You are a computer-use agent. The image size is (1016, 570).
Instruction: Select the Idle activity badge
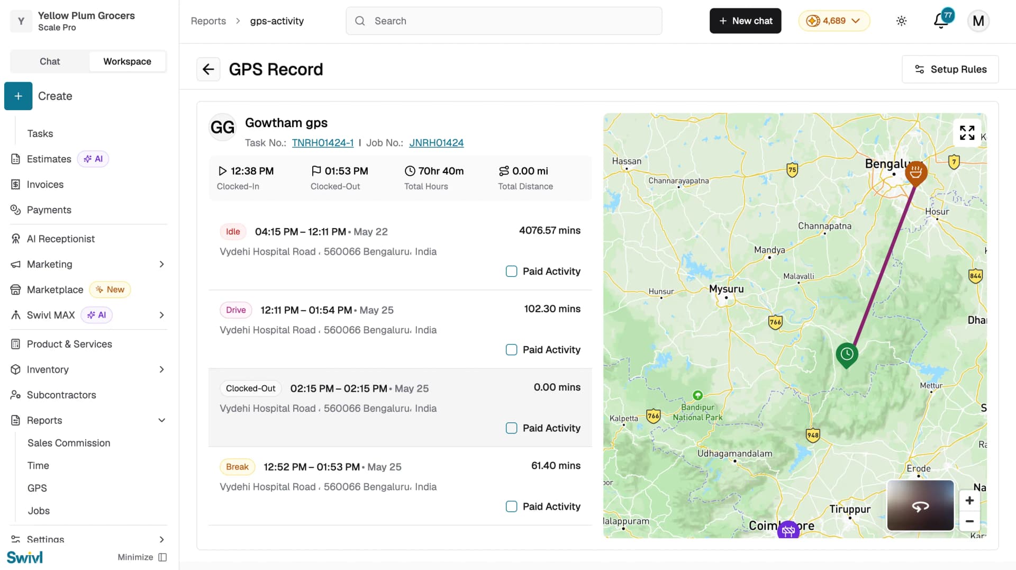[x=233, y=232]
